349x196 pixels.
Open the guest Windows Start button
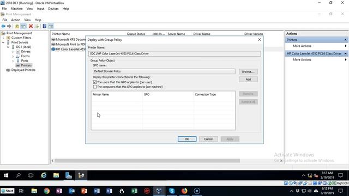(6, 175)
